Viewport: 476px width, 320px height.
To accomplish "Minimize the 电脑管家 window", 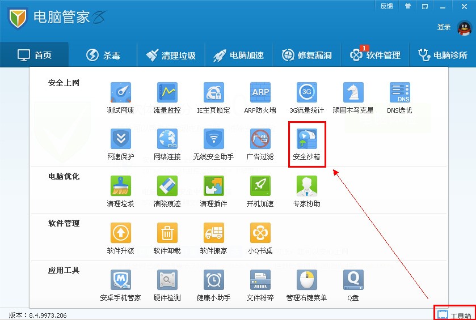I will (443, 7).
